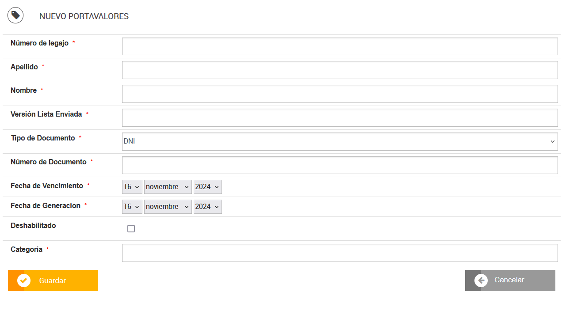Image resolution: width=562 pixels, height=311 pixels.
Task: Open the Tipo de Documento dropdown
Action: click(x=340, y=141)
